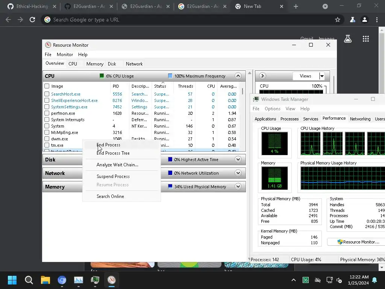Go back in Chrome
Viewport: 385px width, 289px height.
tap(8, 20)
